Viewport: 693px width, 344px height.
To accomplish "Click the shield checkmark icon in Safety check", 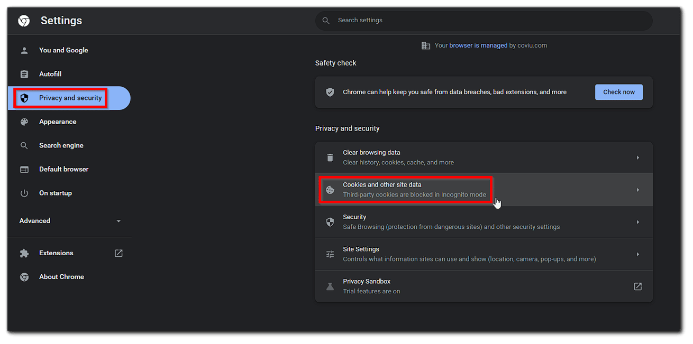I will [x=330, y=92].
